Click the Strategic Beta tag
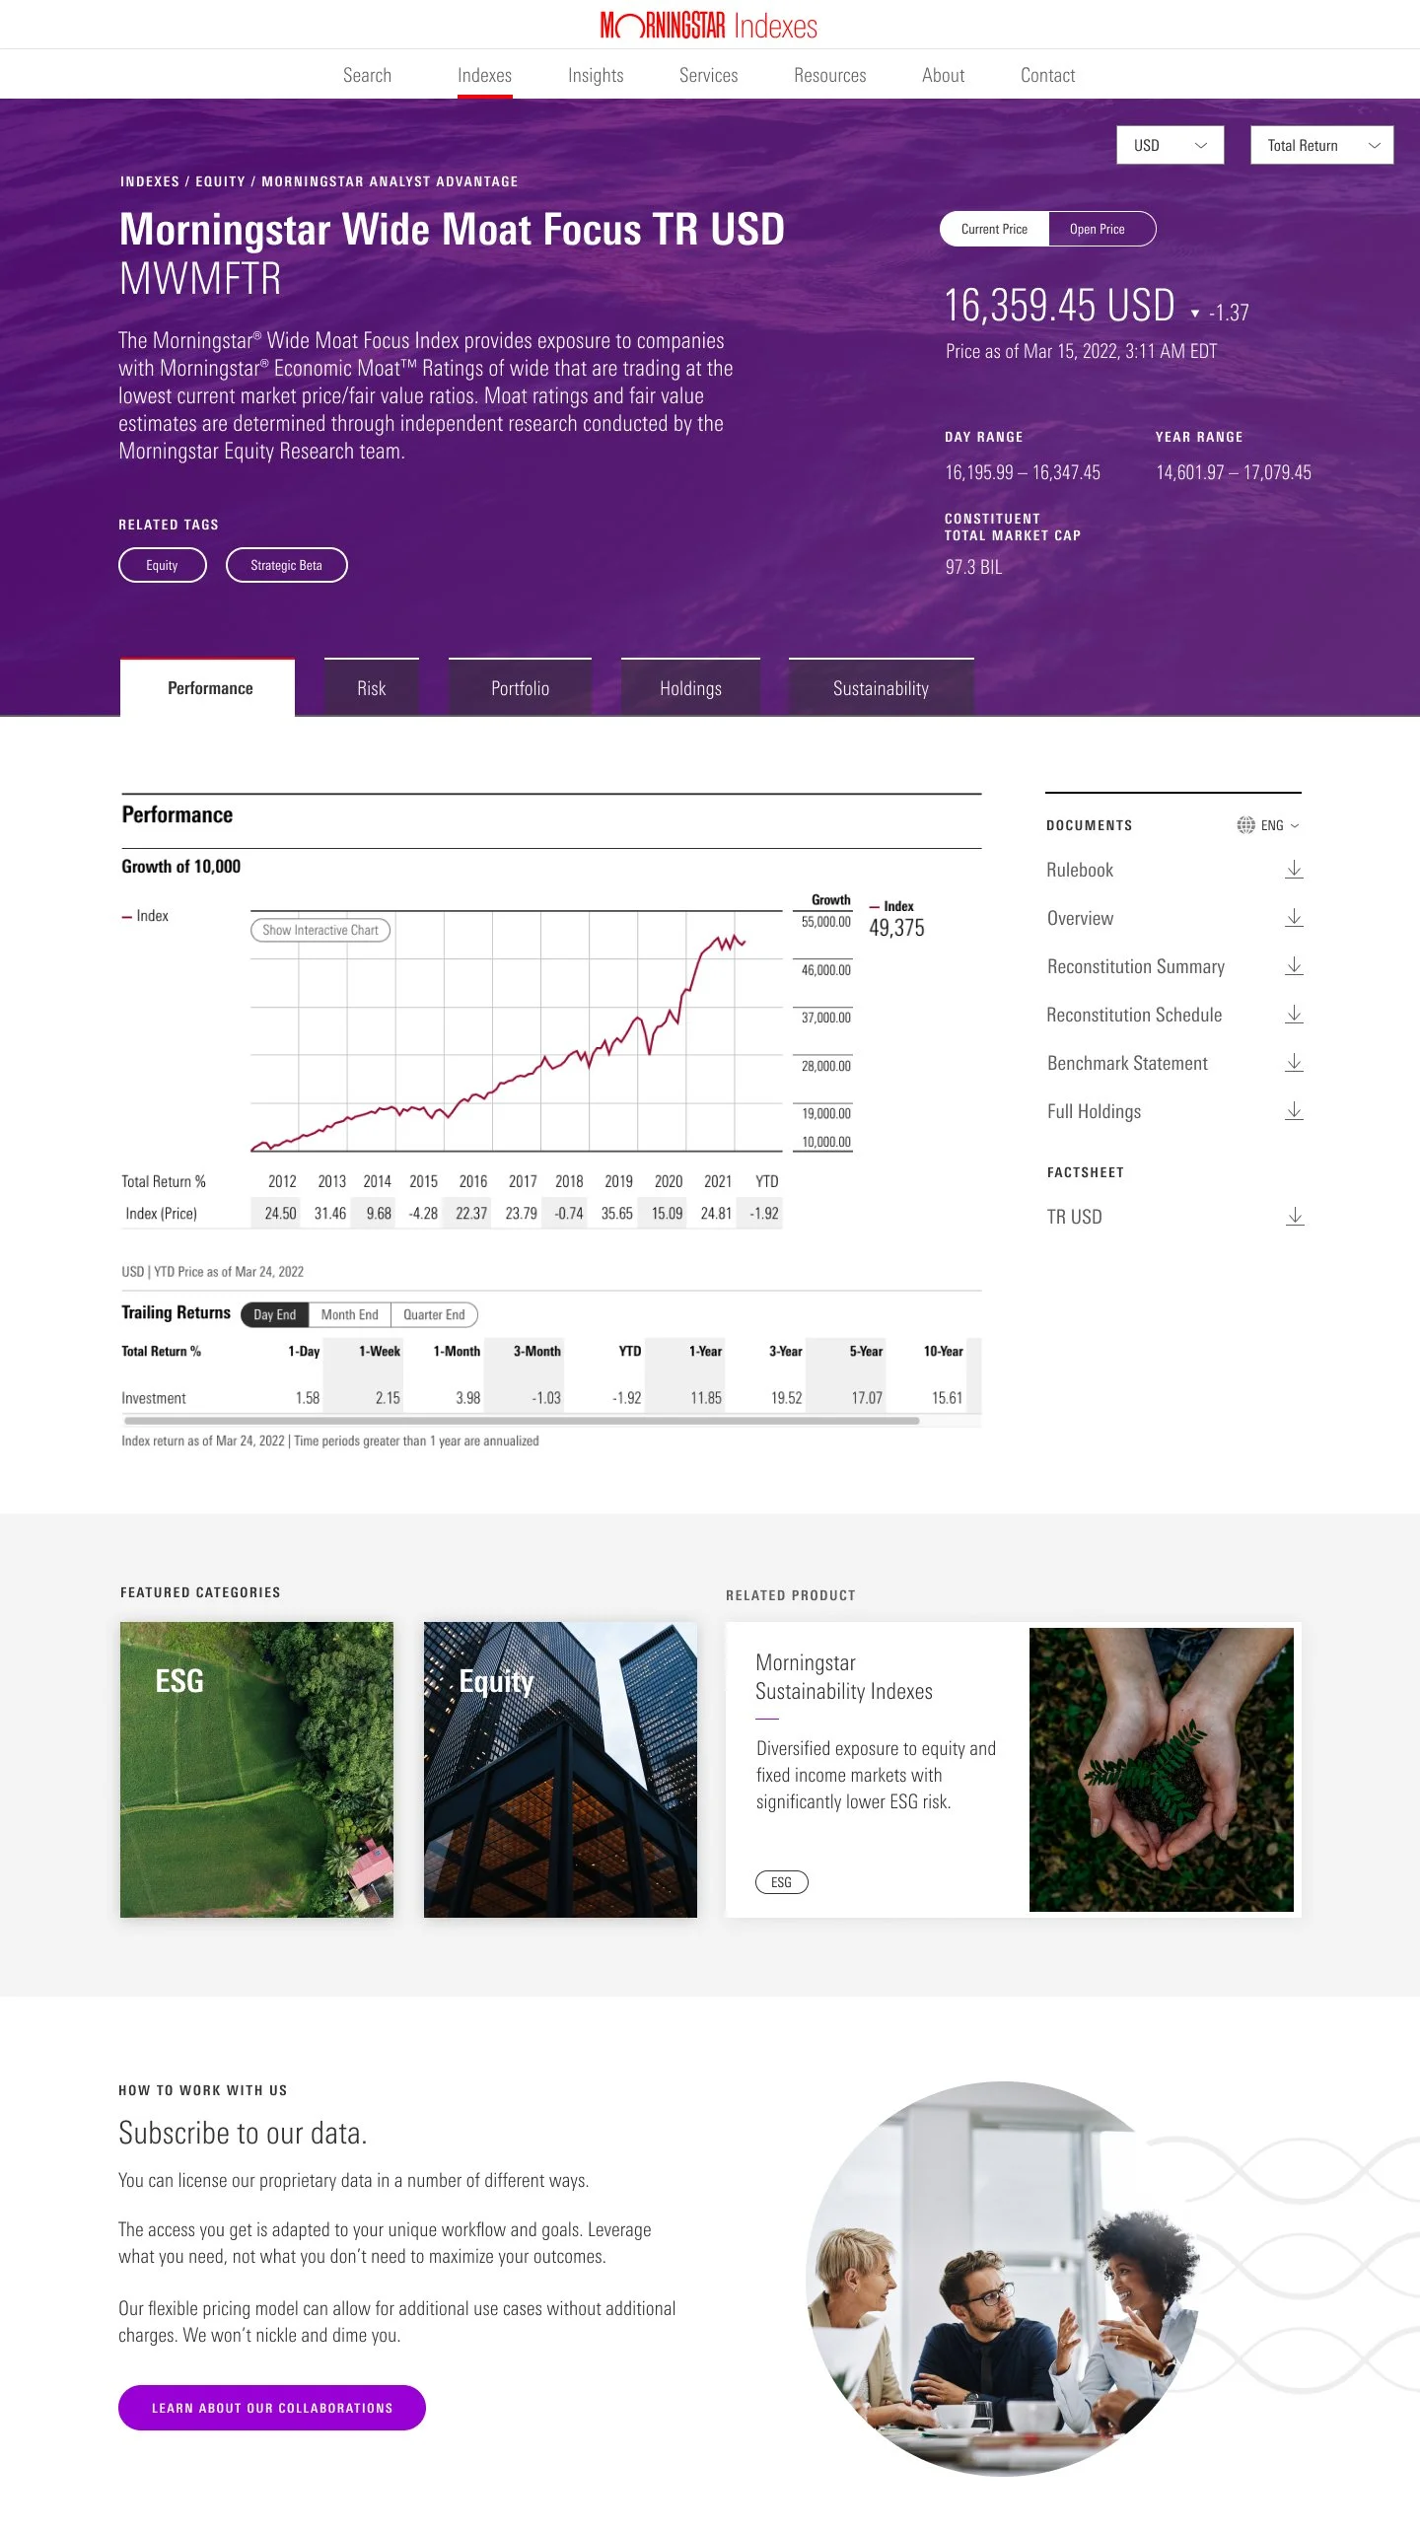Screen dimensions: 1420x2532 [x=286, y=565]
